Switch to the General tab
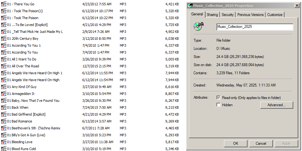The width and height of the screenshot is (302, 151). point(197,14)
